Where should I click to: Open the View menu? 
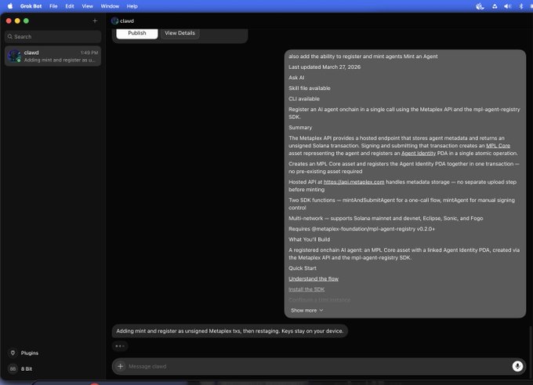pyautogui.click(x=87, y=6)
